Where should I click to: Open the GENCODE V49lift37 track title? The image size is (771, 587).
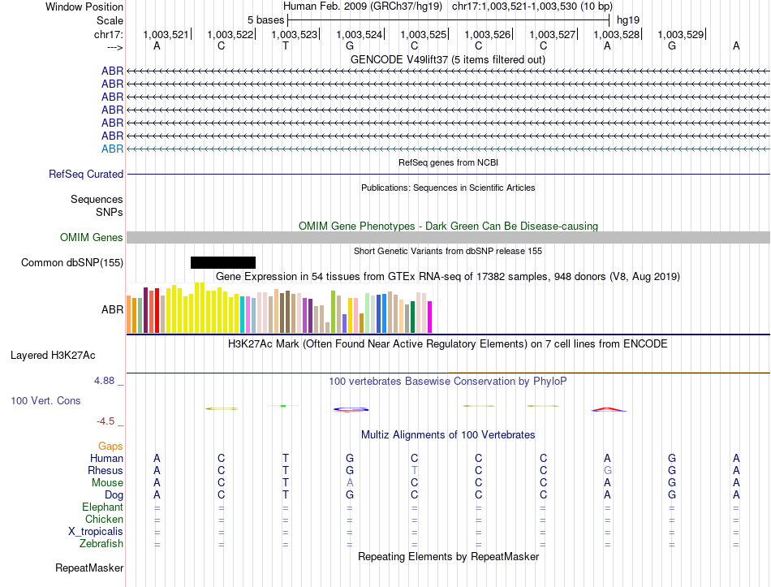[447, 59]
